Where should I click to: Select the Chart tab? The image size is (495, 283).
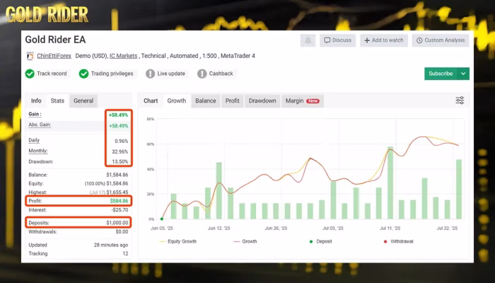coord(151,100)
